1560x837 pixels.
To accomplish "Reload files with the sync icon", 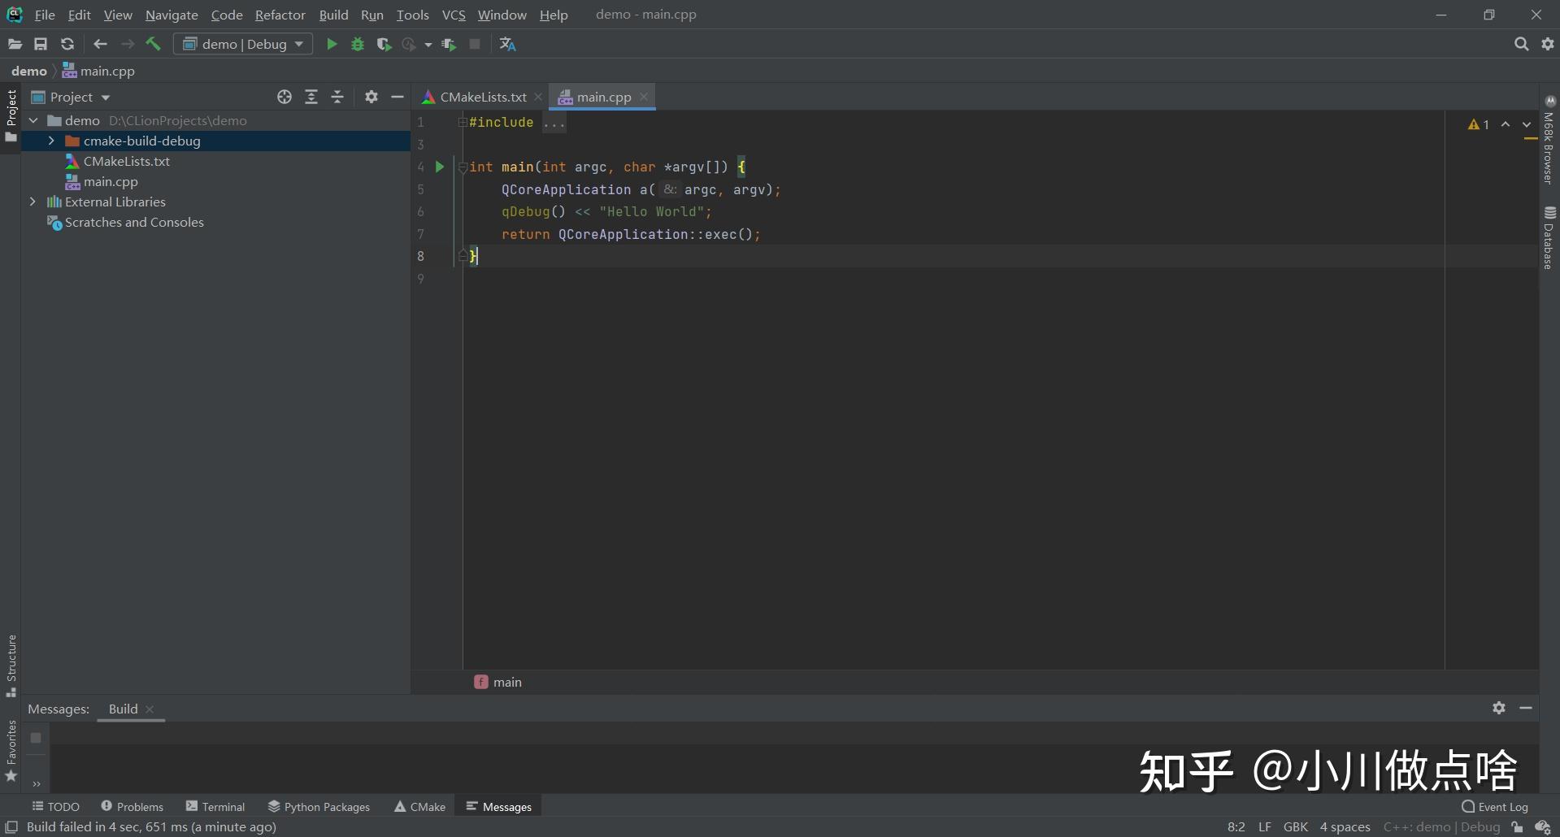I will 67,44.
